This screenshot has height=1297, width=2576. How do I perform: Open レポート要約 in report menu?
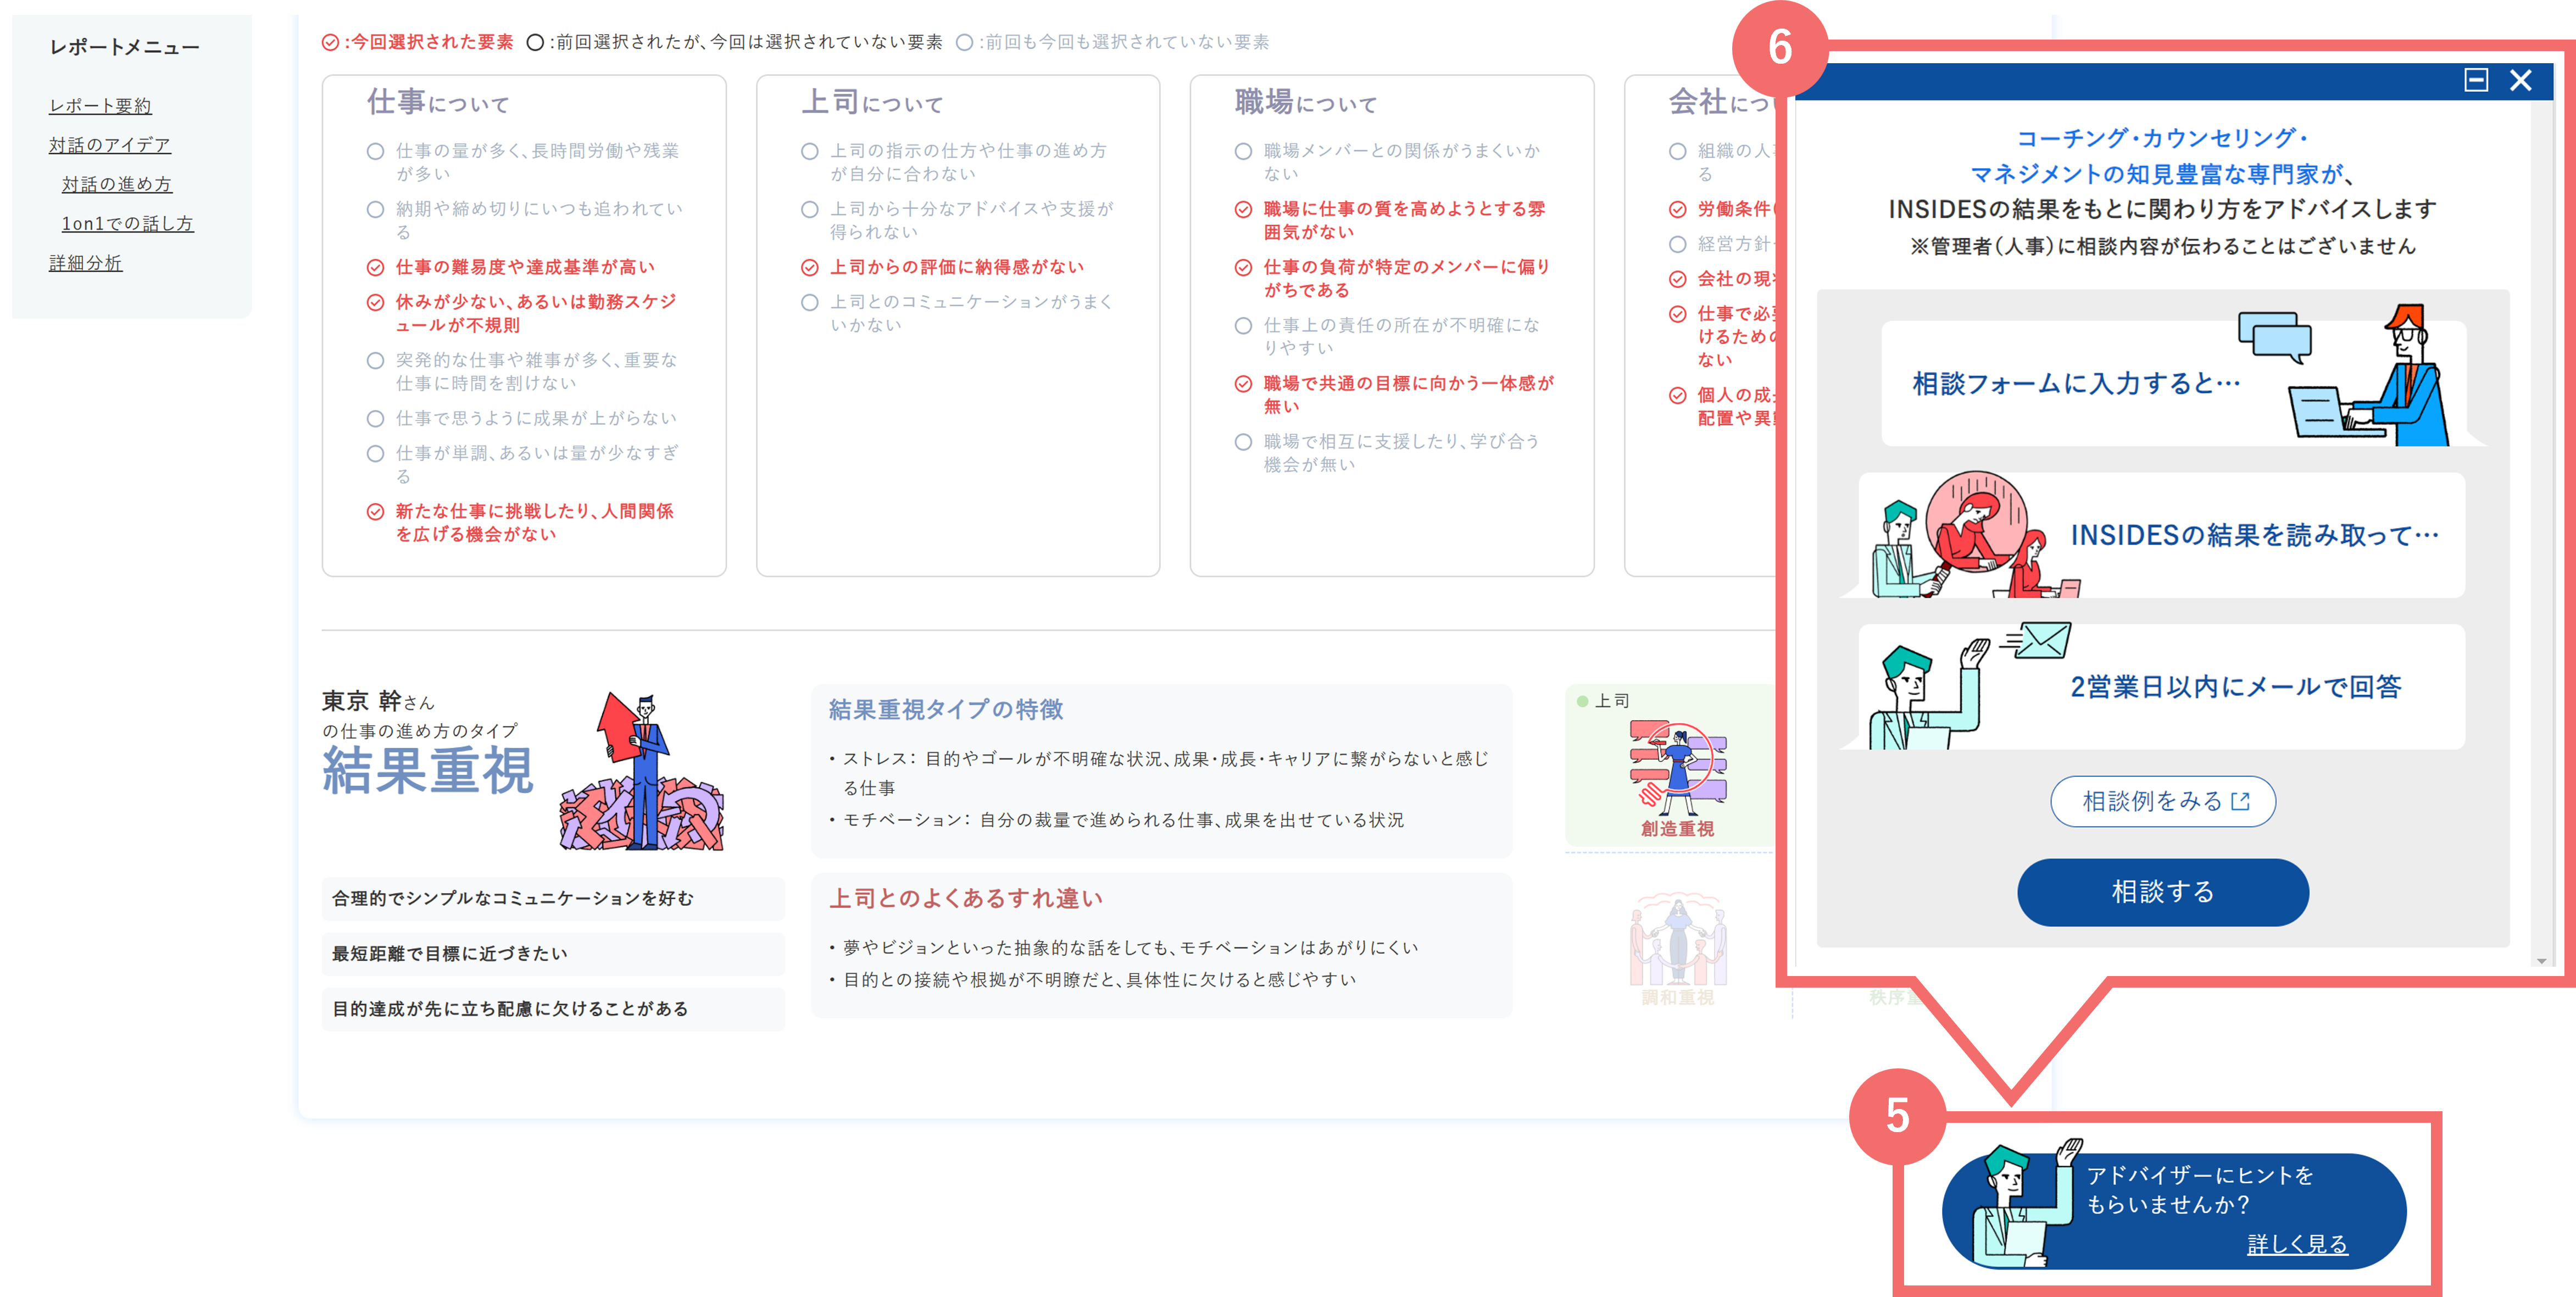click(100, 105)
